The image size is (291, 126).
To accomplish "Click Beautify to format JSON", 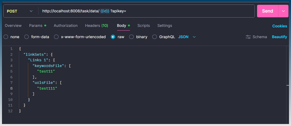I will (279, 37).
